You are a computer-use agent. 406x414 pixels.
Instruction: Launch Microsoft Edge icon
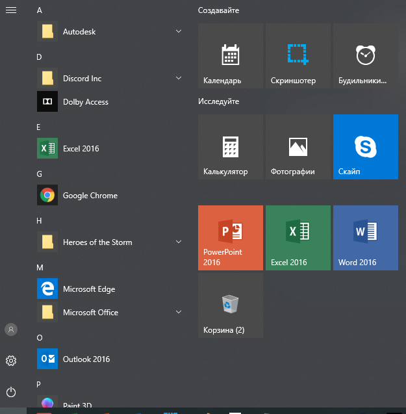tap(47, 289)
